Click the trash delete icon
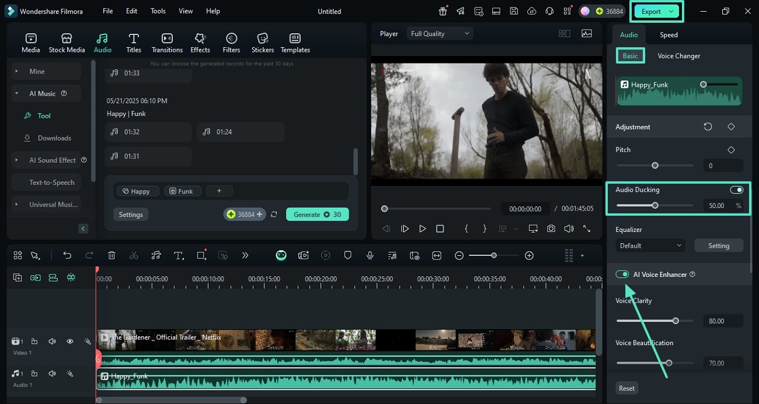The width and height of the screenshot is (759, 404). pos(112,255)
